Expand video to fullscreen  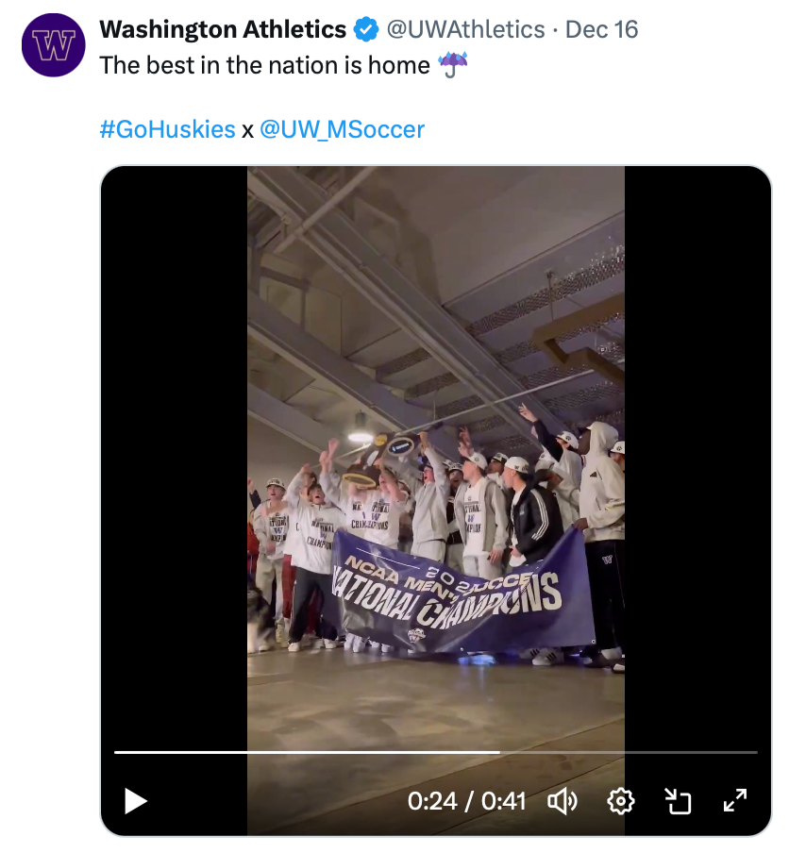click(735, 801)
